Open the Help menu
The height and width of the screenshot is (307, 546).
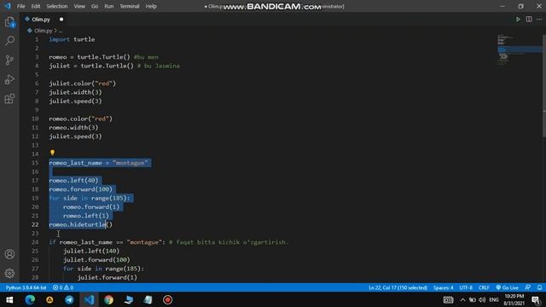pyautogui.click(x=151, y=6)
